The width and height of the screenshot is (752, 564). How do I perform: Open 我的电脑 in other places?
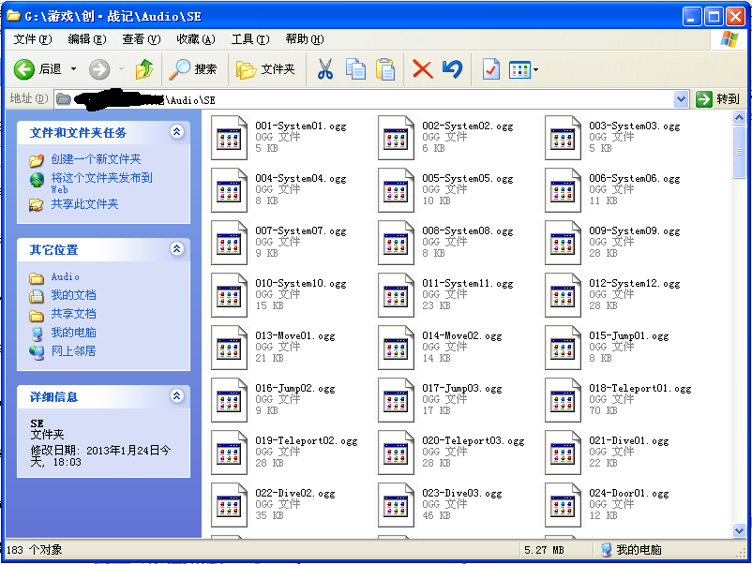[x=73, y=333]
